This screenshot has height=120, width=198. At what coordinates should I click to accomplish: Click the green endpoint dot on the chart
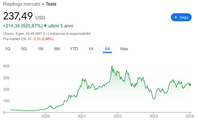(x=190, y=84)
